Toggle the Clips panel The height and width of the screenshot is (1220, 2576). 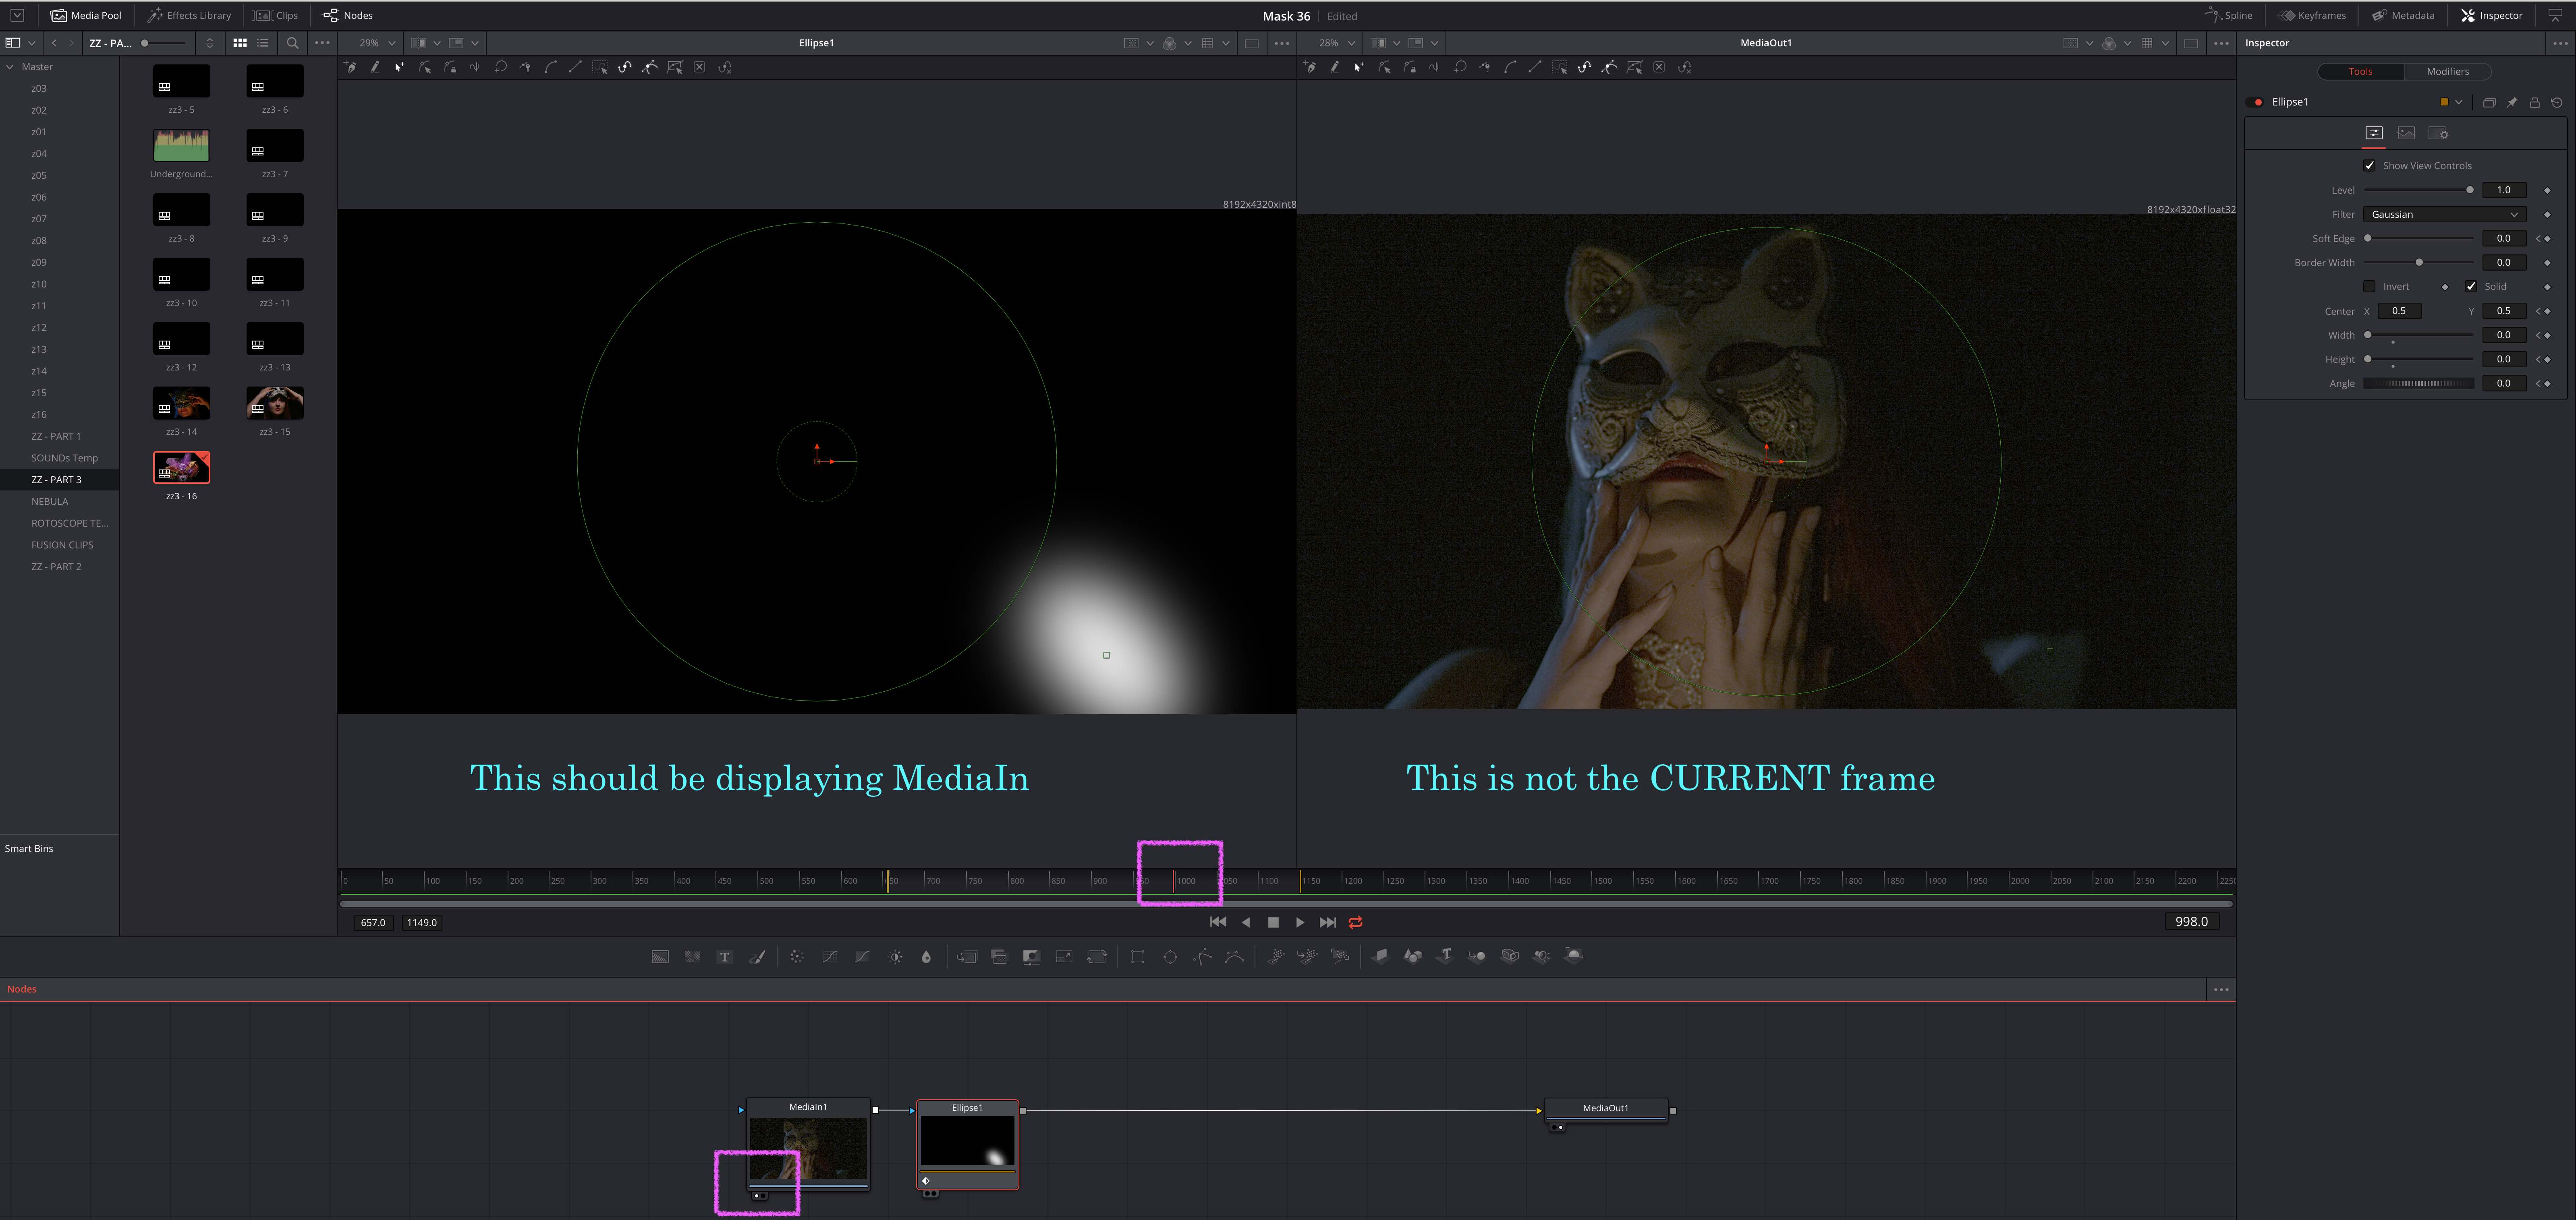tap(276, 15)
